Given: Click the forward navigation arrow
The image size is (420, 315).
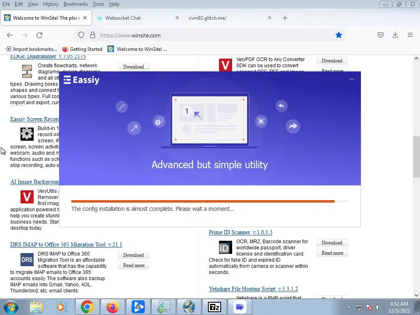Looking at the screenshot, I should coord(25,35).
